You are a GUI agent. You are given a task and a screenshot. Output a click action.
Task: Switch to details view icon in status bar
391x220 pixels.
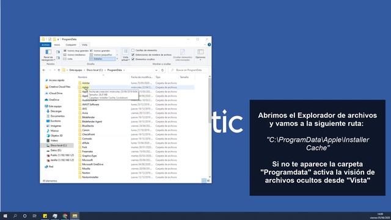click(204, 181)
